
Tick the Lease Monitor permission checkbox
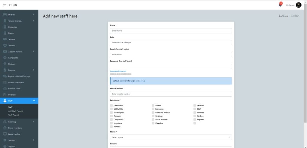pos(153,119)
